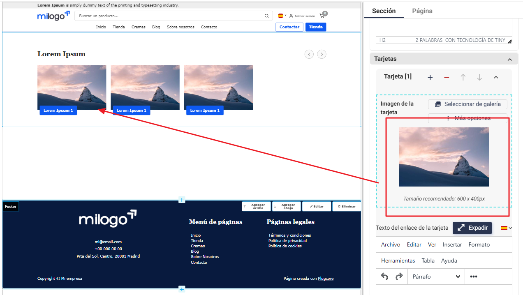Open the Insertar editor menu
Viewport: 523px width, 295px height.
coord(452,244)
